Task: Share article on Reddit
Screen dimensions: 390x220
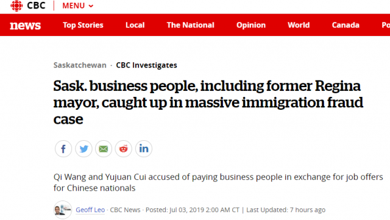Action: (123, 149)
